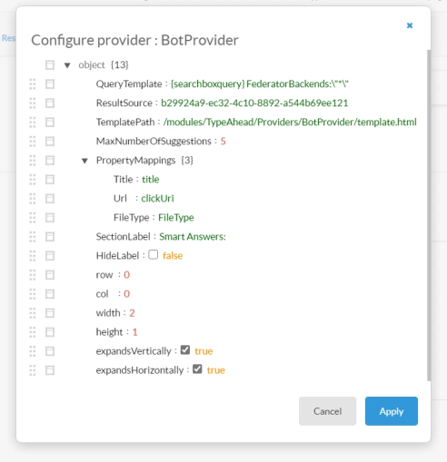The image size is (447, 462).
Task: Cancel the provider configuration dialog
Action: point(327,411)
